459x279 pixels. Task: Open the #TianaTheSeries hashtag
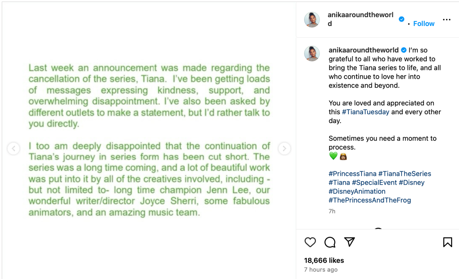point(405,174)
